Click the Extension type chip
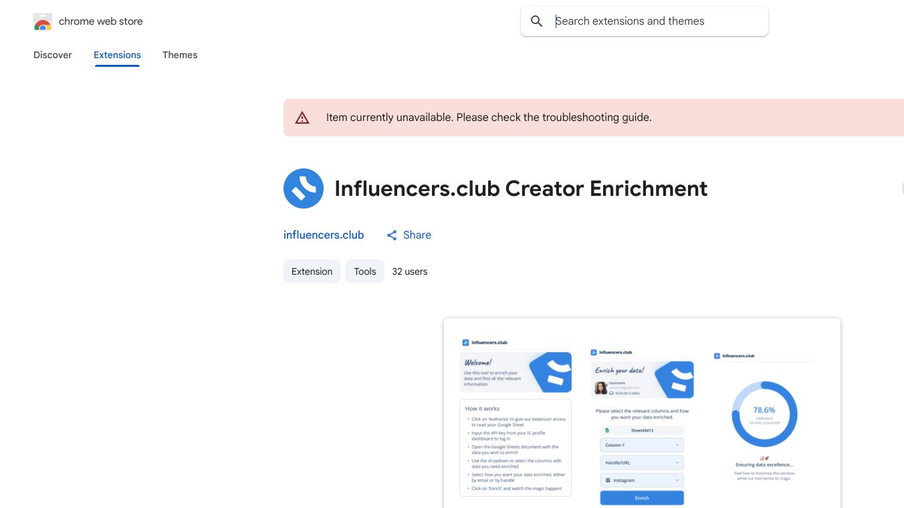The height and width of the screenshot is (508, 904). pyautogui.click(x=312, y=271)
